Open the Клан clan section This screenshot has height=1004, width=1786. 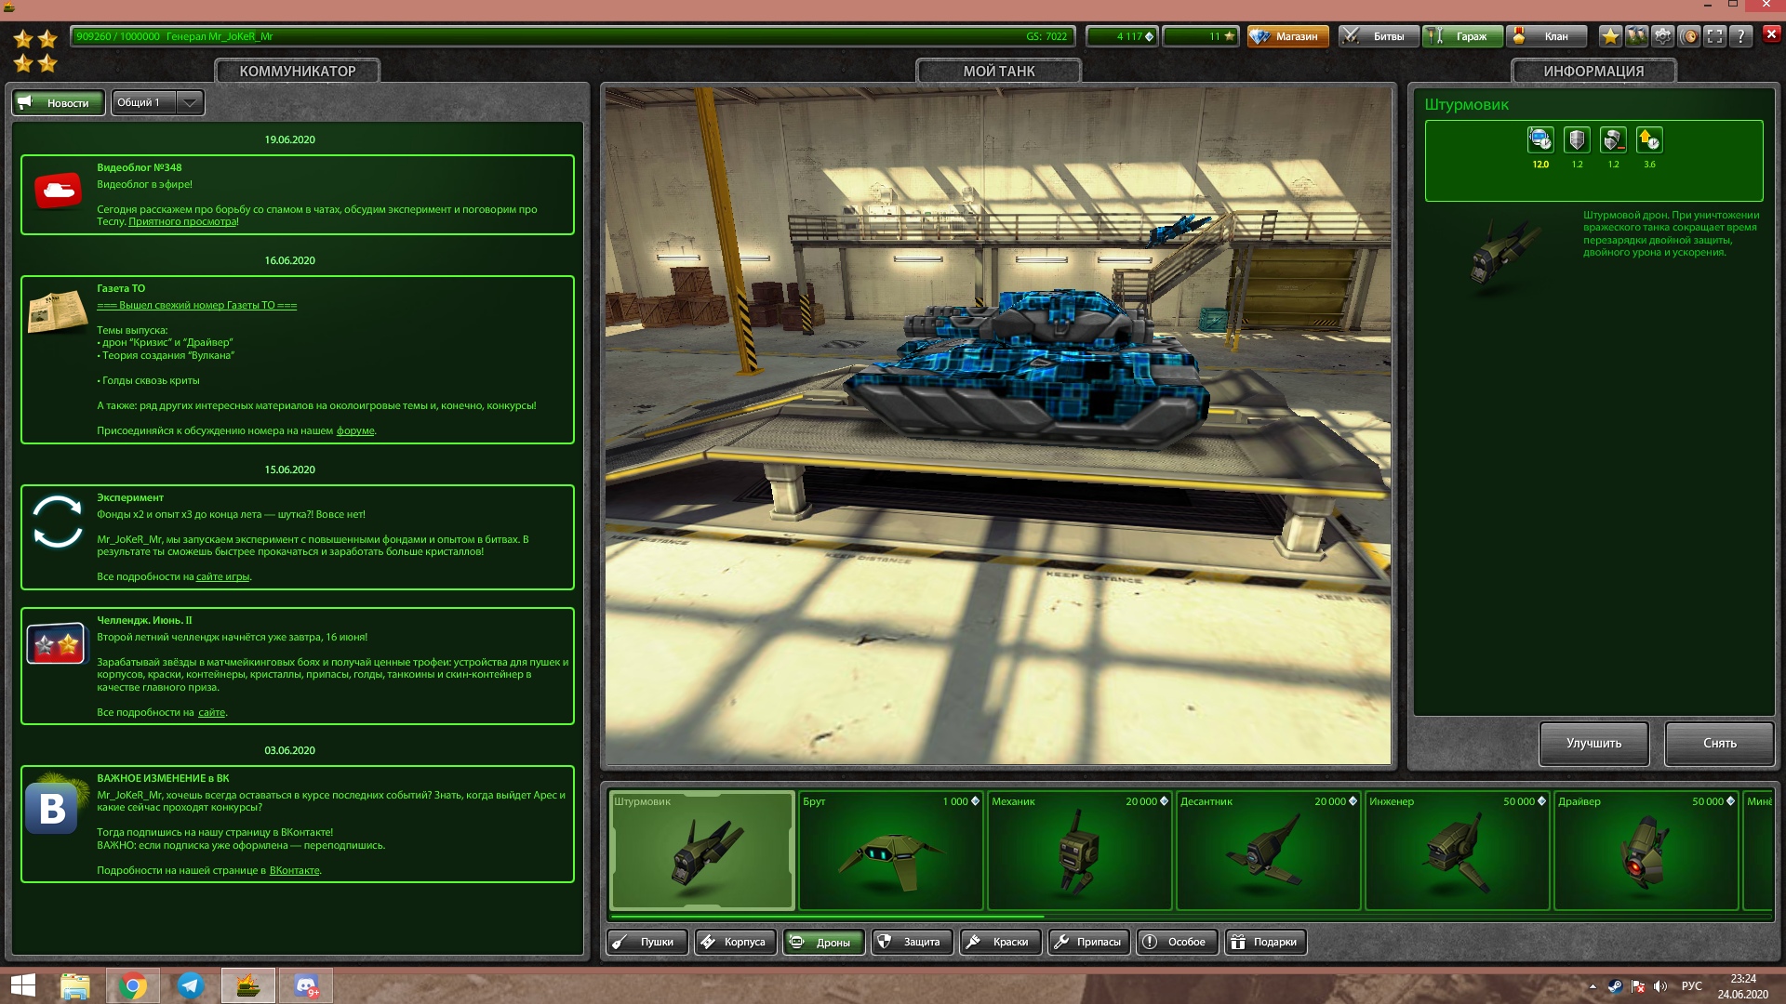tap(1546, 36)
